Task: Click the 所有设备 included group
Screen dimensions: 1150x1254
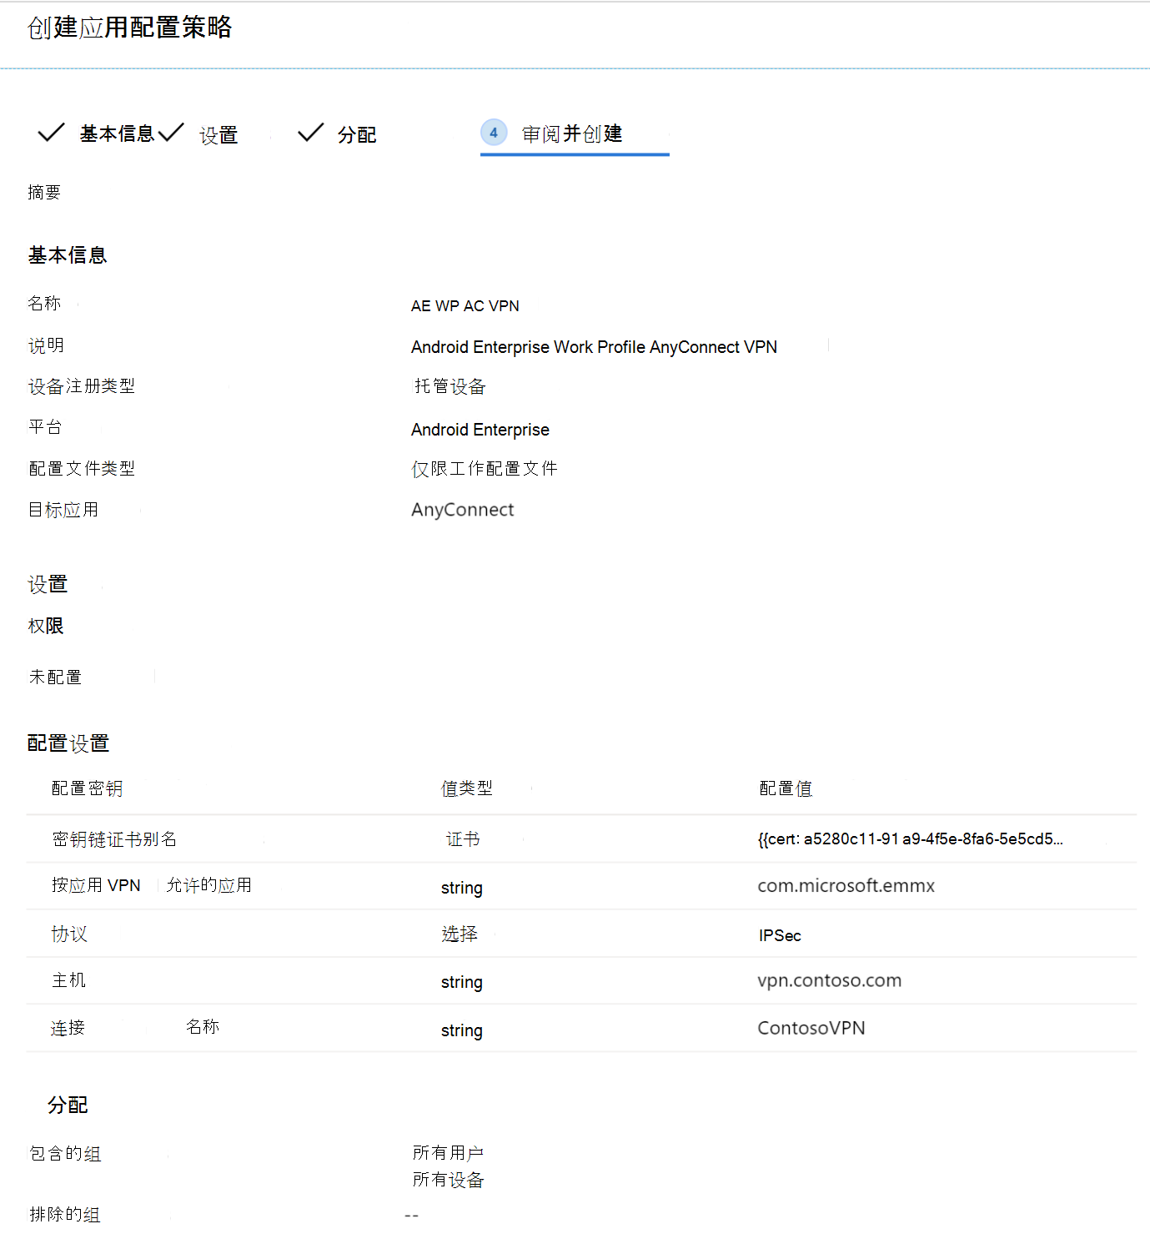Action: [449, 1180]
